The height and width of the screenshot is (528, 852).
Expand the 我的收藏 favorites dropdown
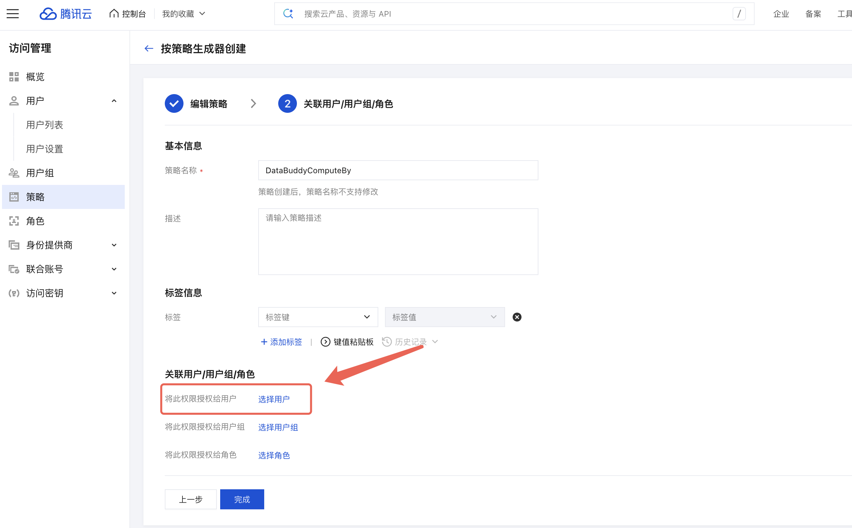(x=183, y=14)
